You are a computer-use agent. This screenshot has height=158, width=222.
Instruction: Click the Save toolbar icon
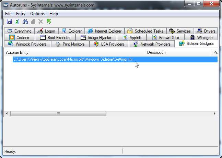point(9,22)
